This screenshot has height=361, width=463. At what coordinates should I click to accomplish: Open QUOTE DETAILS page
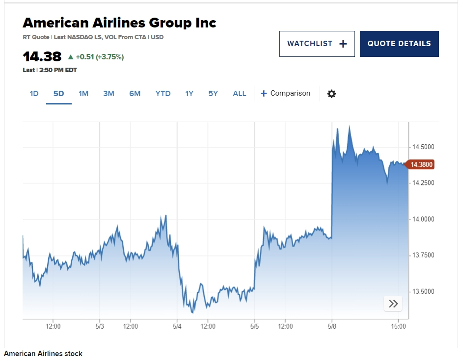(x=399, y=44)
